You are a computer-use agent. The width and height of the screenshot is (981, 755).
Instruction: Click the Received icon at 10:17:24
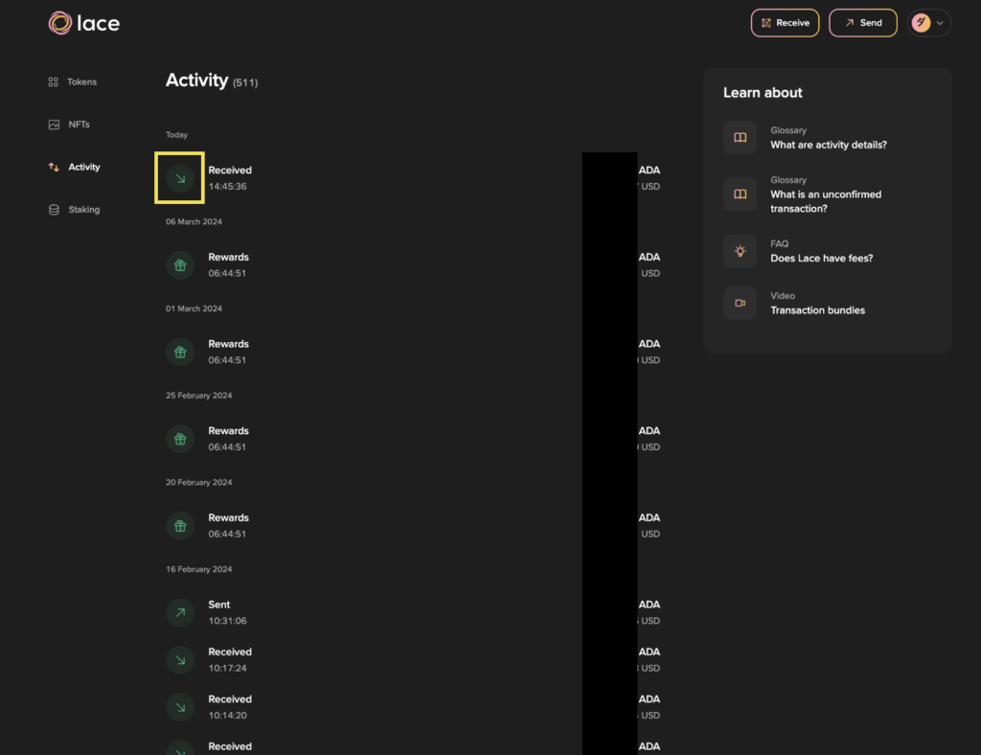180,659
